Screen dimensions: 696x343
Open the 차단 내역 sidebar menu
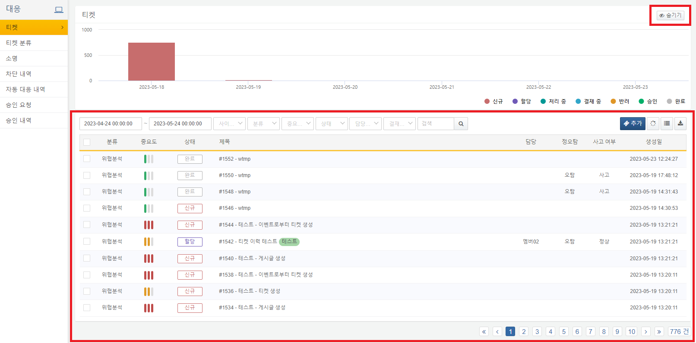pyautogui.click(x=34, y=74)
